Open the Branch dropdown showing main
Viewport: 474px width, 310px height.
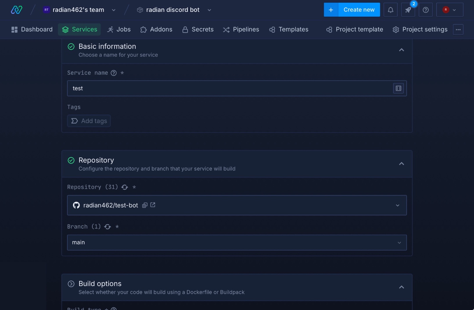pos(237,243)
